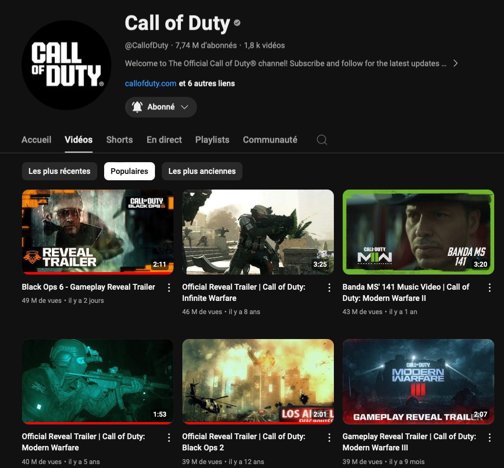Open channel search with the magnifier icon

(322, 139)
